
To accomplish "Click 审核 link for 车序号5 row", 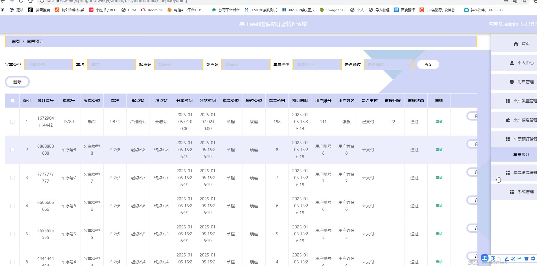I will coord(439,234).
